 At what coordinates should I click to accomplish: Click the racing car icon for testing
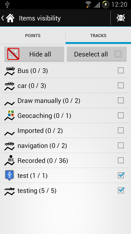coord(9,191)
